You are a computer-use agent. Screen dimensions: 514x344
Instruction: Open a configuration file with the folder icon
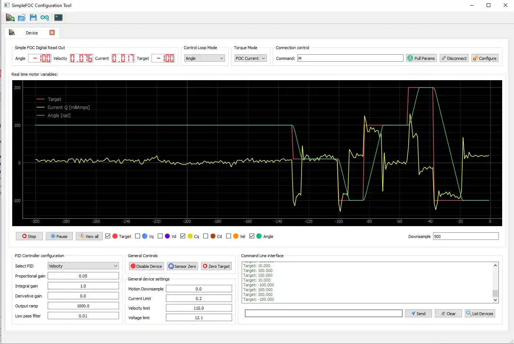(22, 17)
